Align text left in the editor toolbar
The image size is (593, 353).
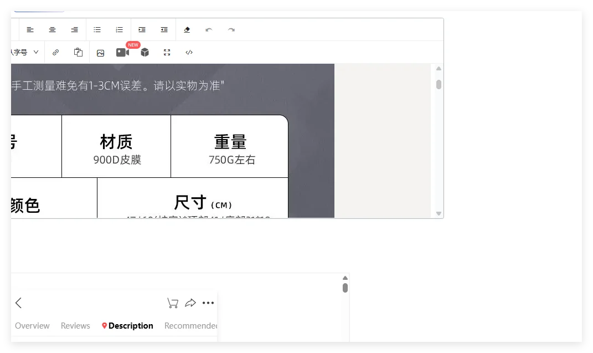[30, 29]
